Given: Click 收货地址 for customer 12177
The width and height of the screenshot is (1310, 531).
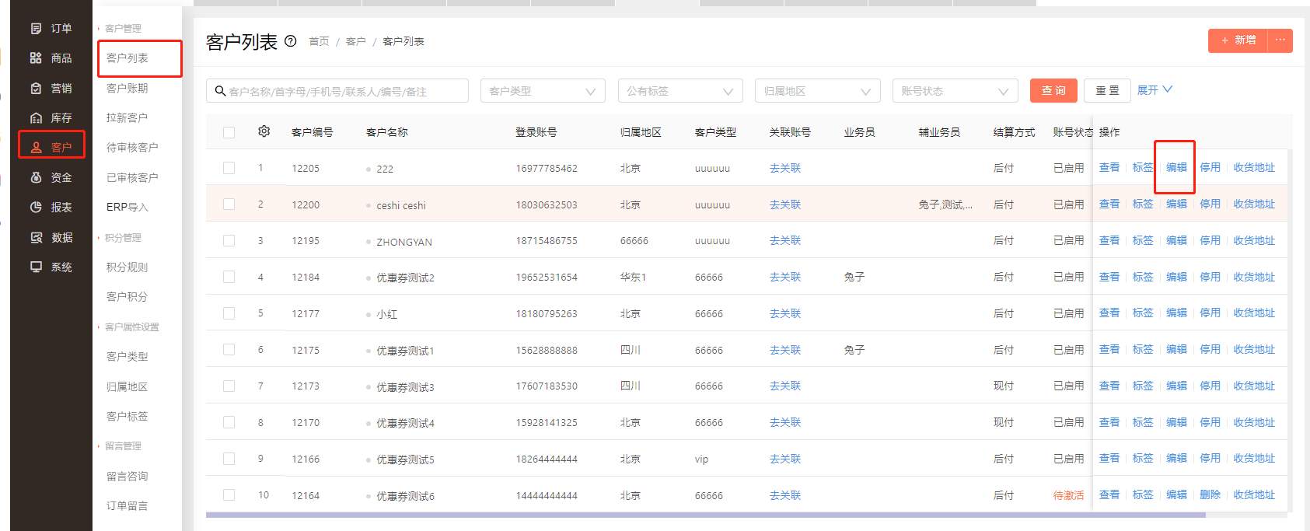Looking at the screenshot, I should click(x=1254, y=313).
